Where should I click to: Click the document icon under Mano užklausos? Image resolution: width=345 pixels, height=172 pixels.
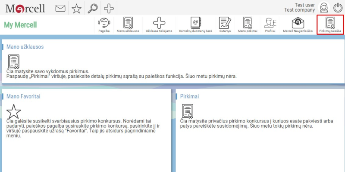14,61
